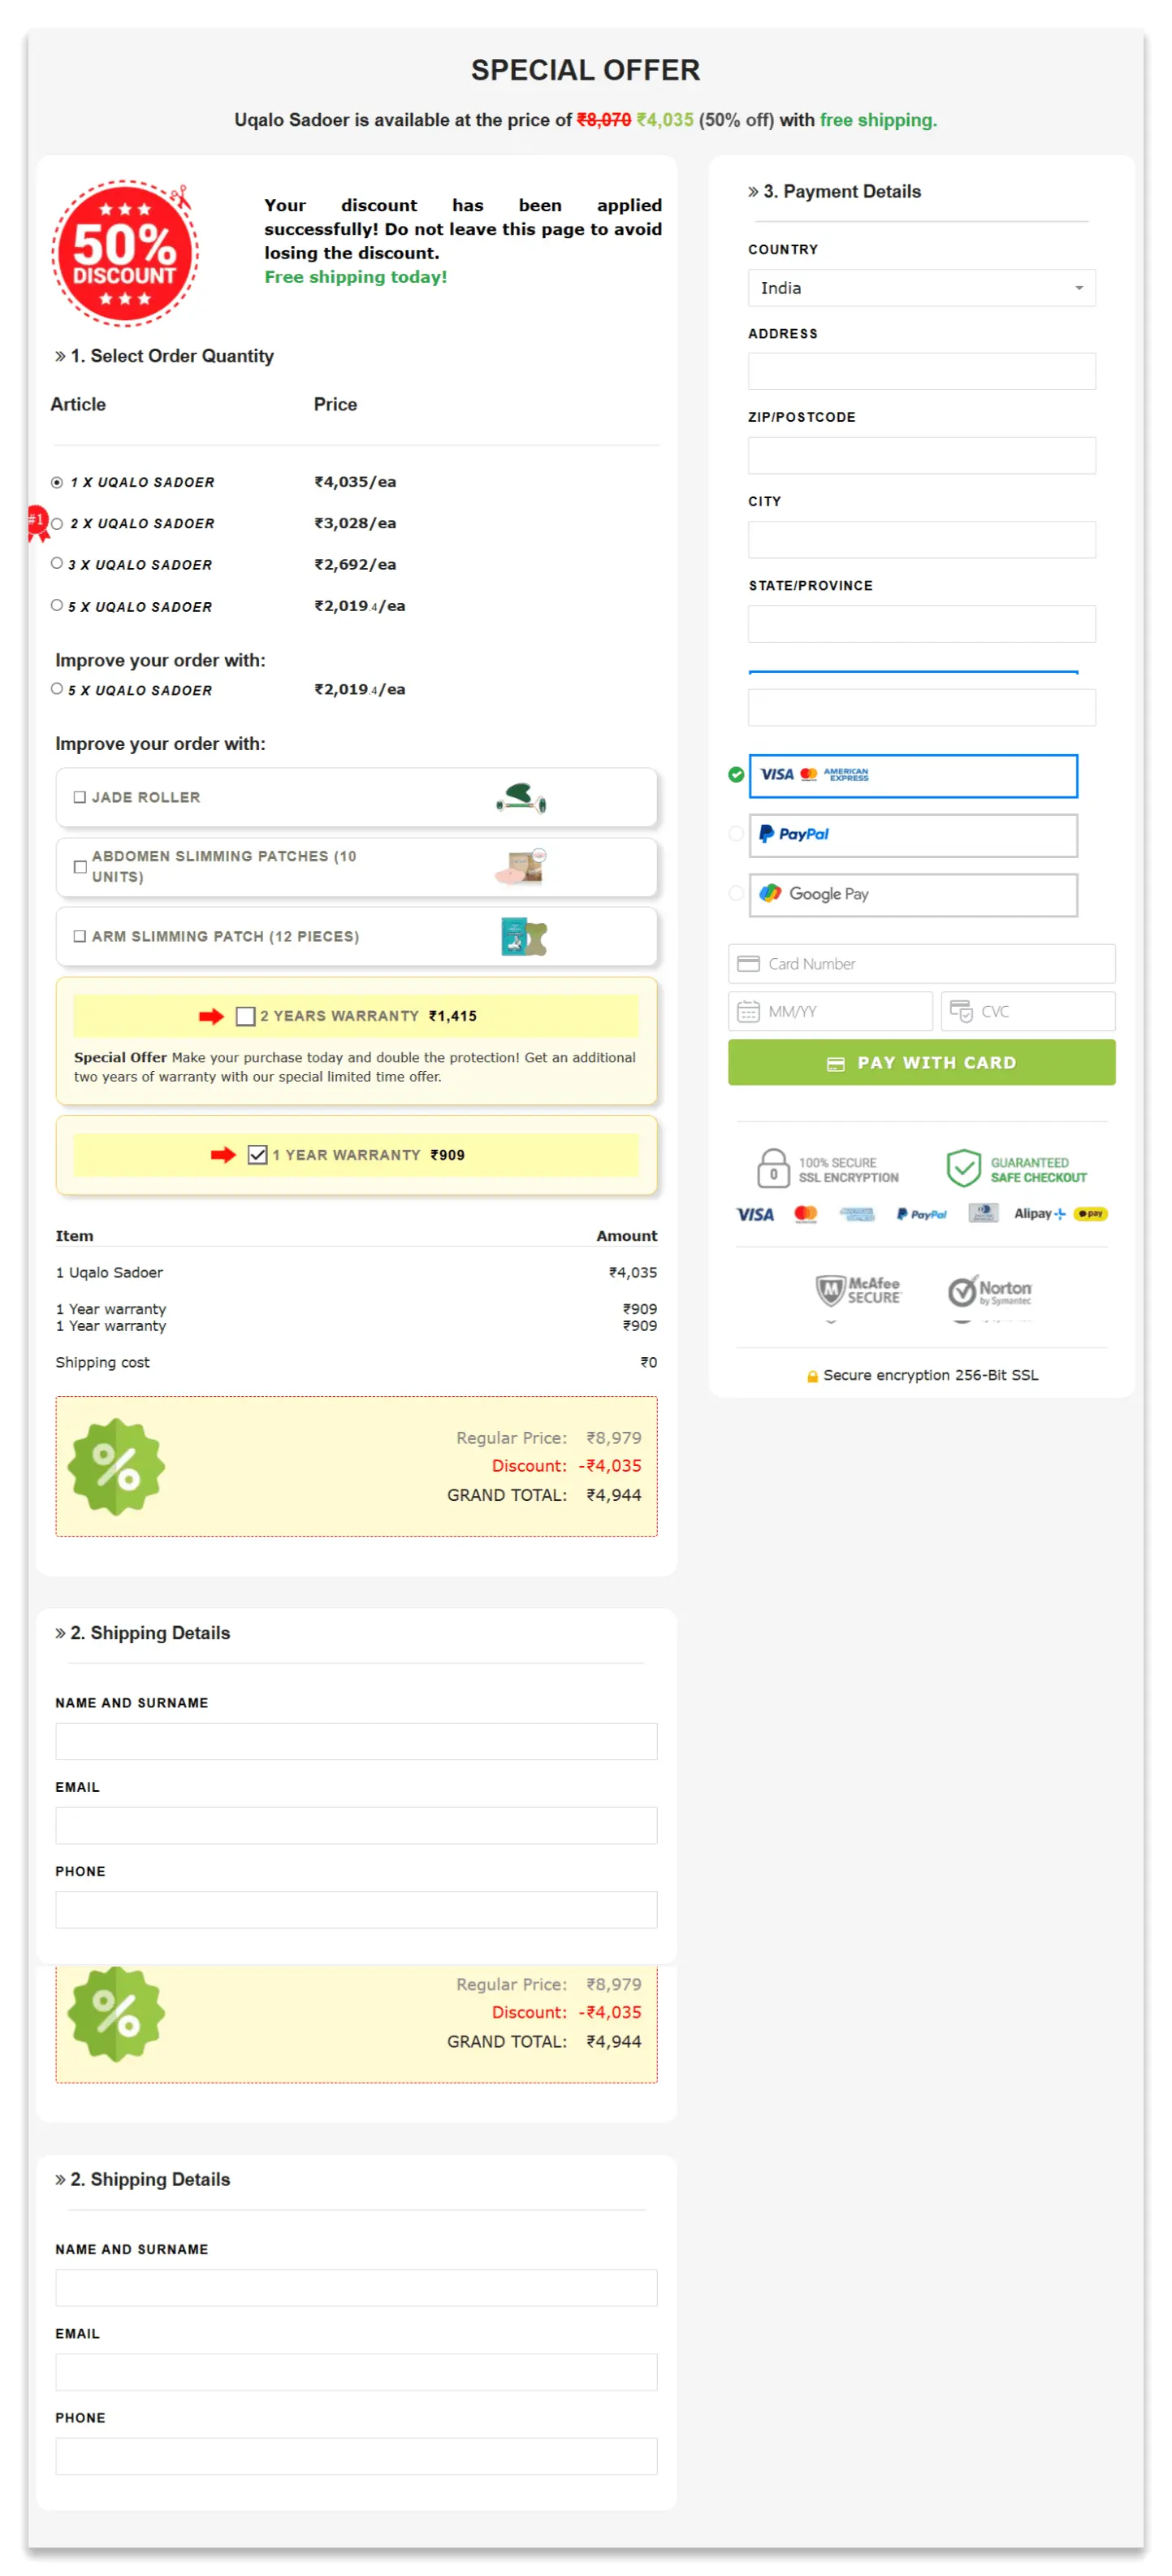Screen dimensions: 1172x2576
Task: Click '₹2,692/ea' price text
Action: 355,564
